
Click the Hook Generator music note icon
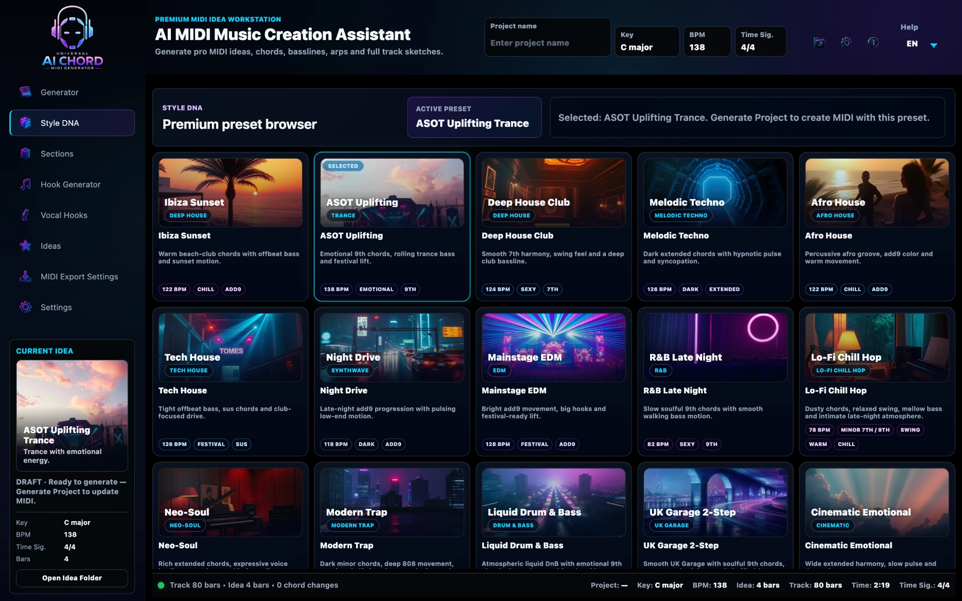(25, 184)
